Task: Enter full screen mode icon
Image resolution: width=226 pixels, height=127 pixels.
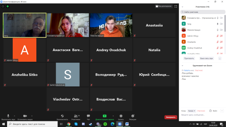Action: 176,6
